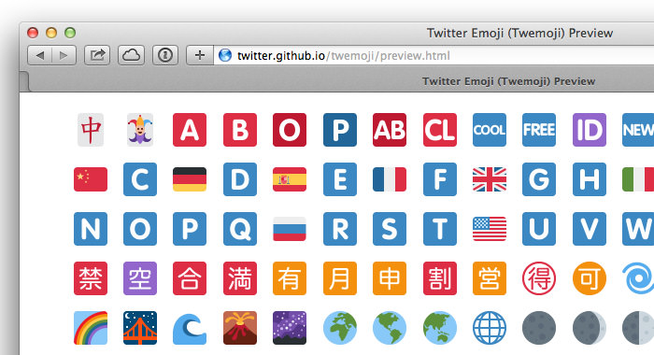The width and height of the screenshot is (654, 355).
Task: Click the globe site icon in address bar
Action: click(225, 55)
